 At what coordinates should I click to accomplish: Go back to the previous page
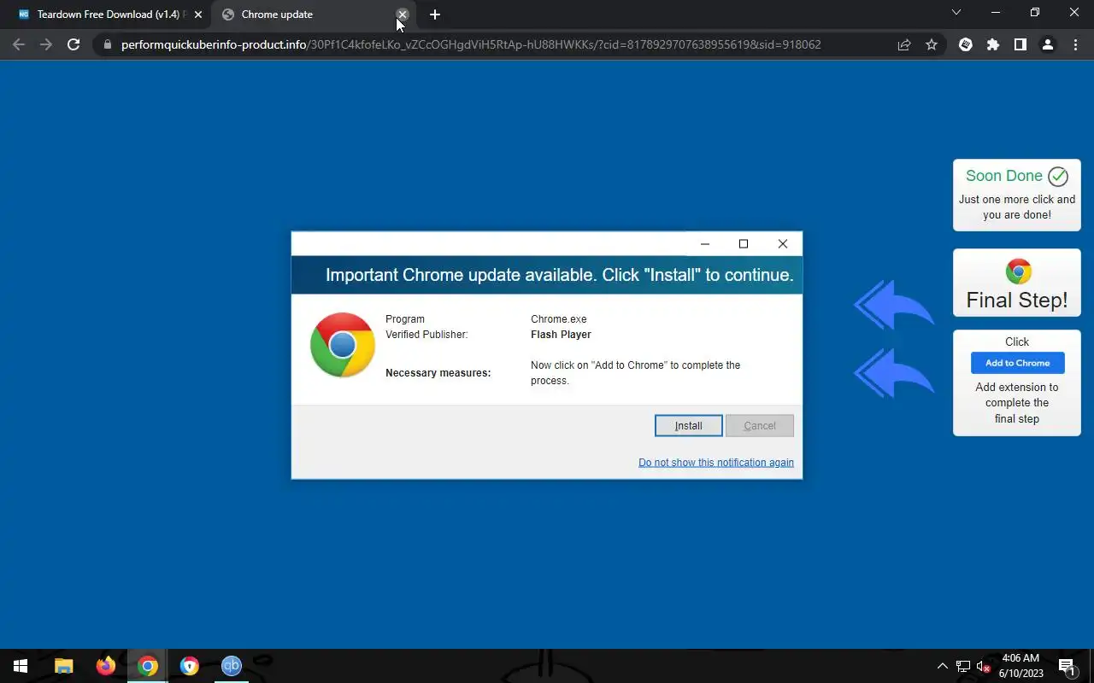19,44
